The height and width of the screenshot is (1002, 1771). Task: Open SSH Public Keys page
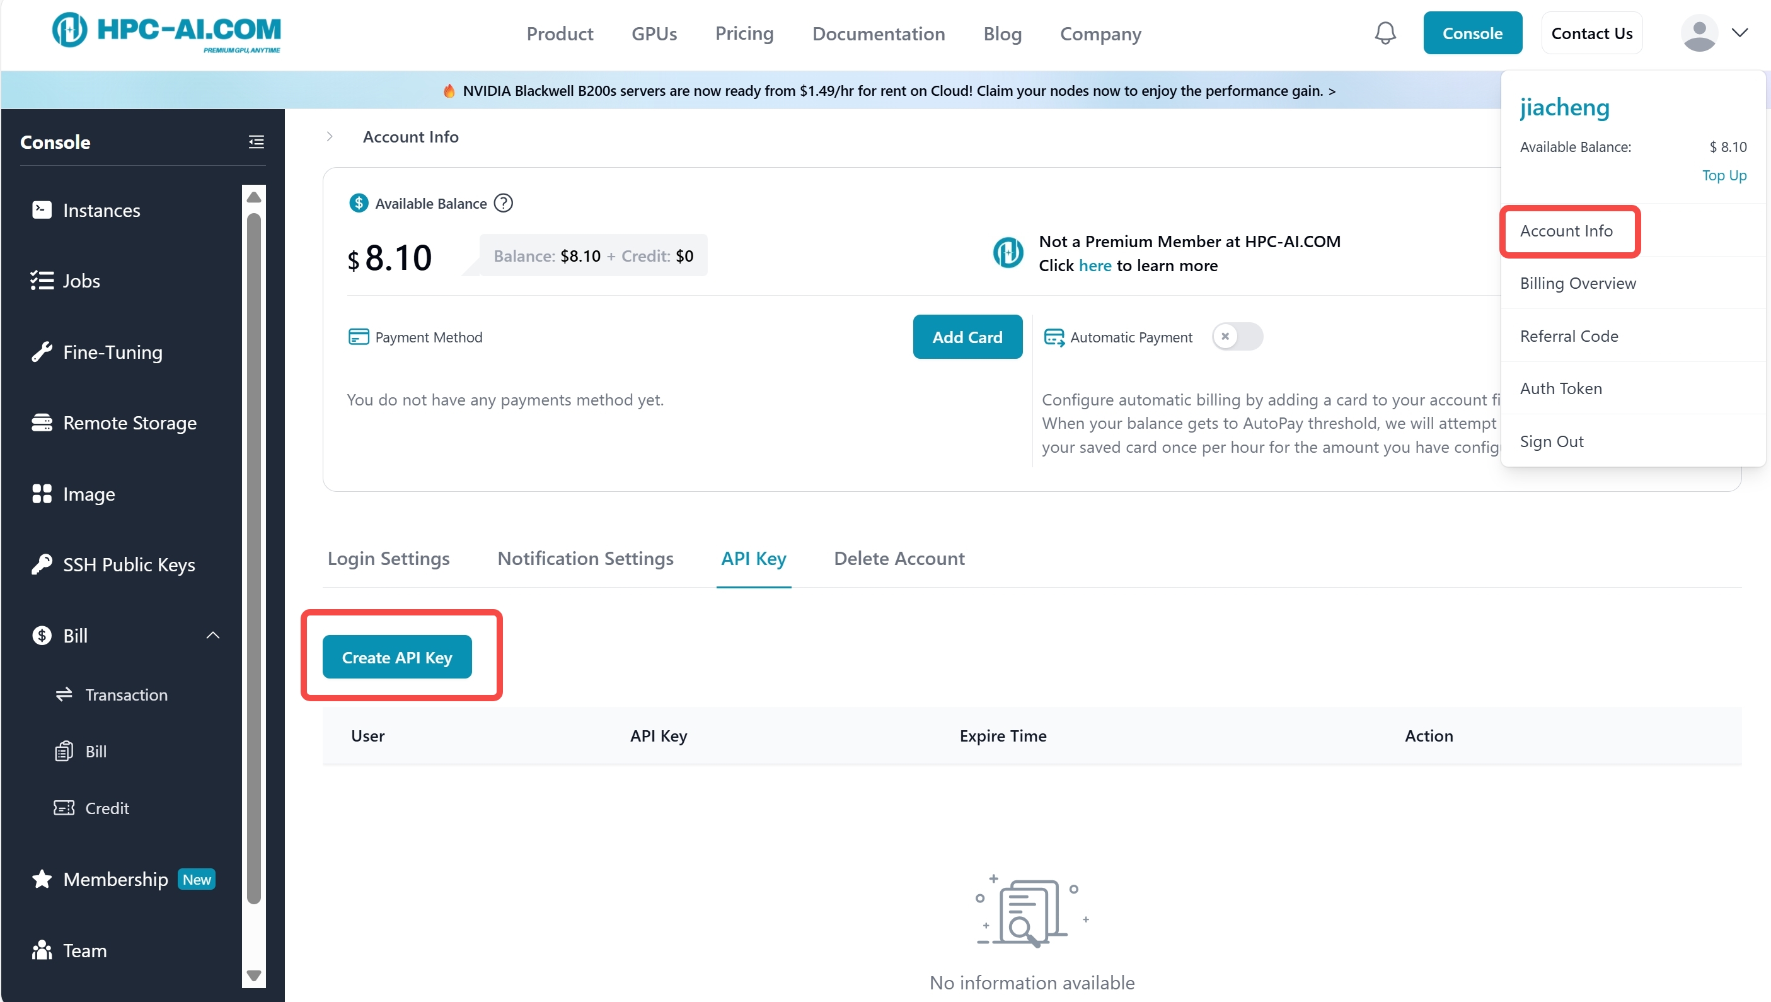[129, 564]
